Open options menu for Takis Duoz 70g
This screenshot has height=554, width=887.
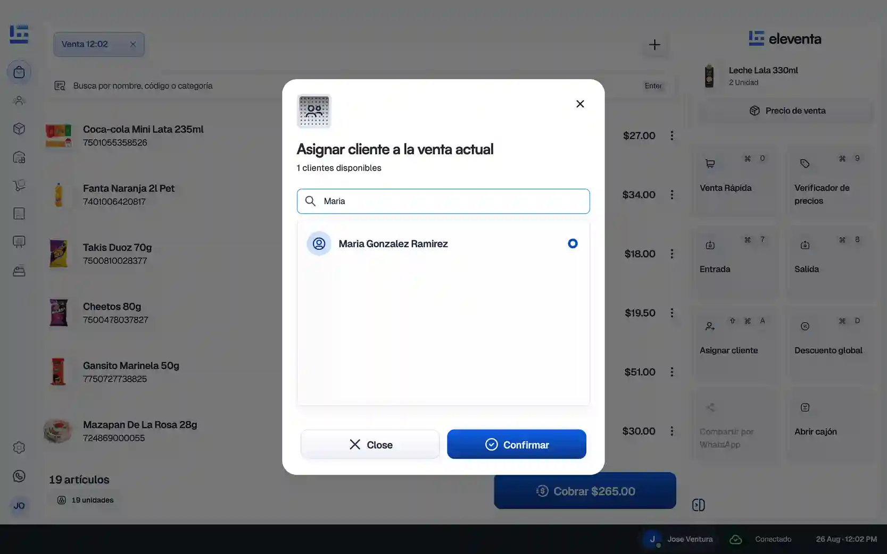pyautogui.click(x=672, y=254)
